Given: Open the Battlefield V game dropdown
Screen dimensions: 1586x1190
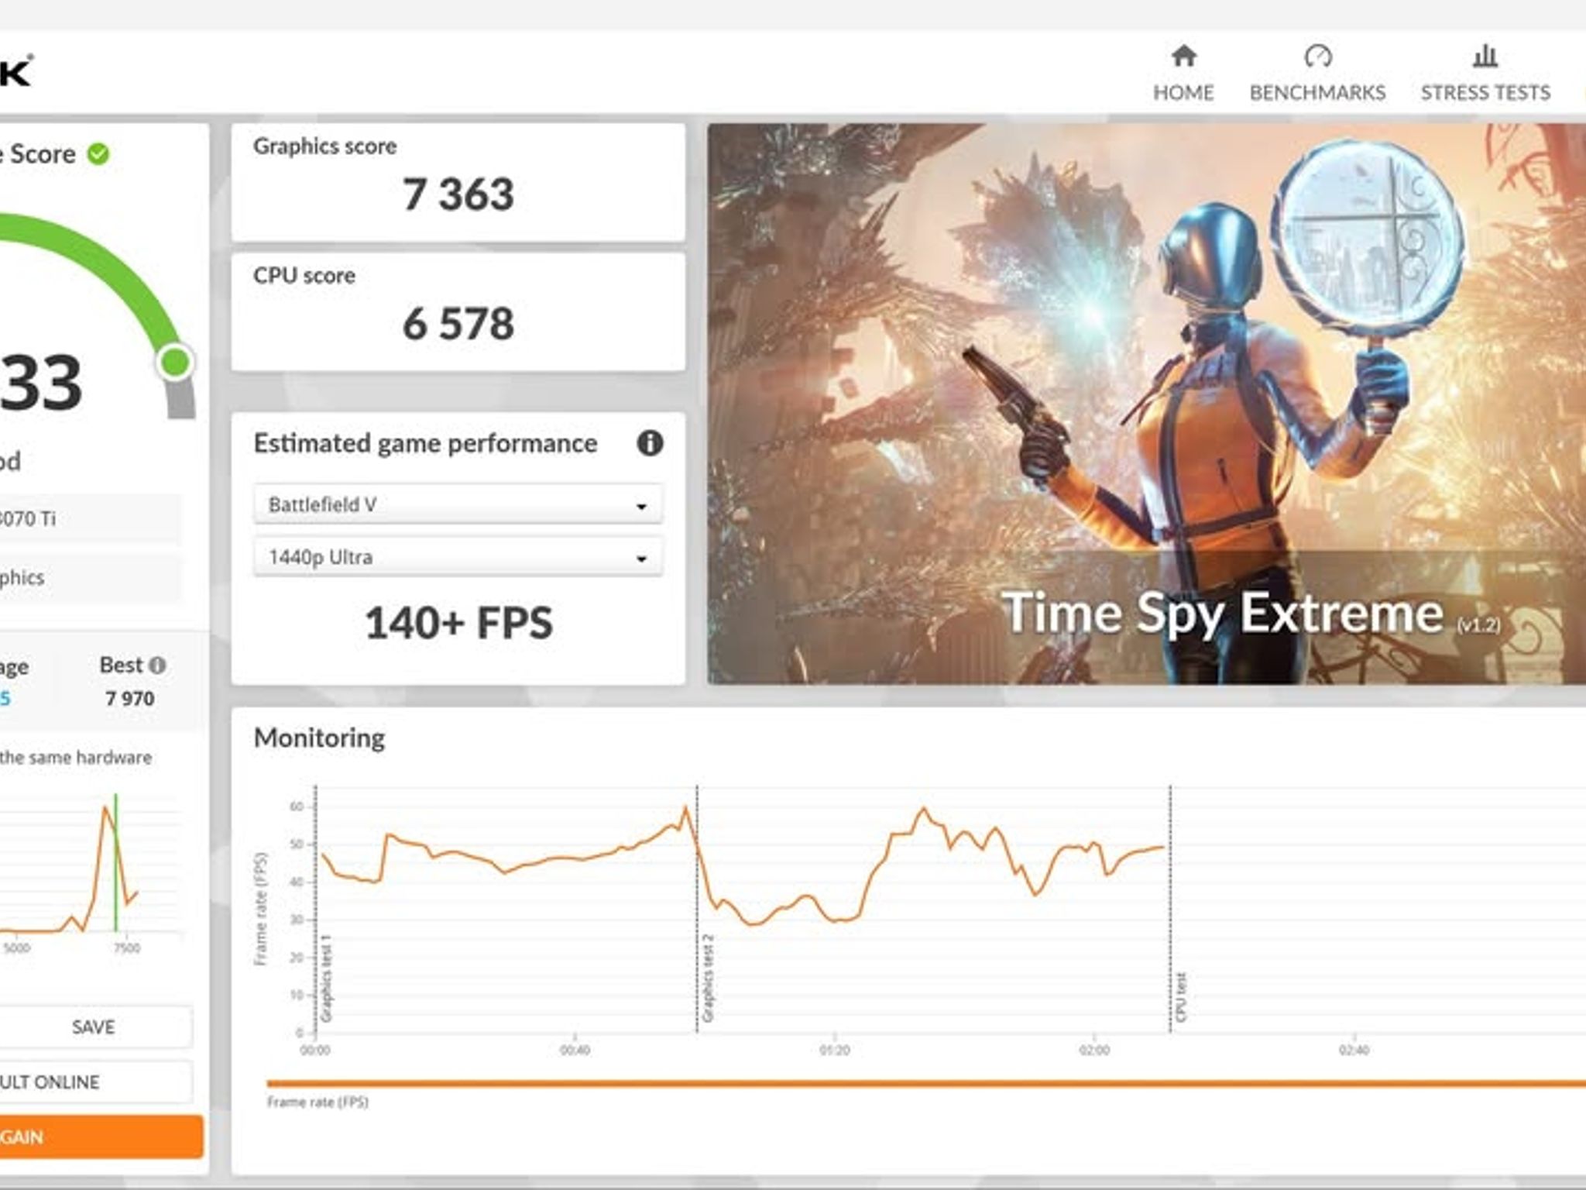Looking at the screenshot, I should tap(458, 504).
